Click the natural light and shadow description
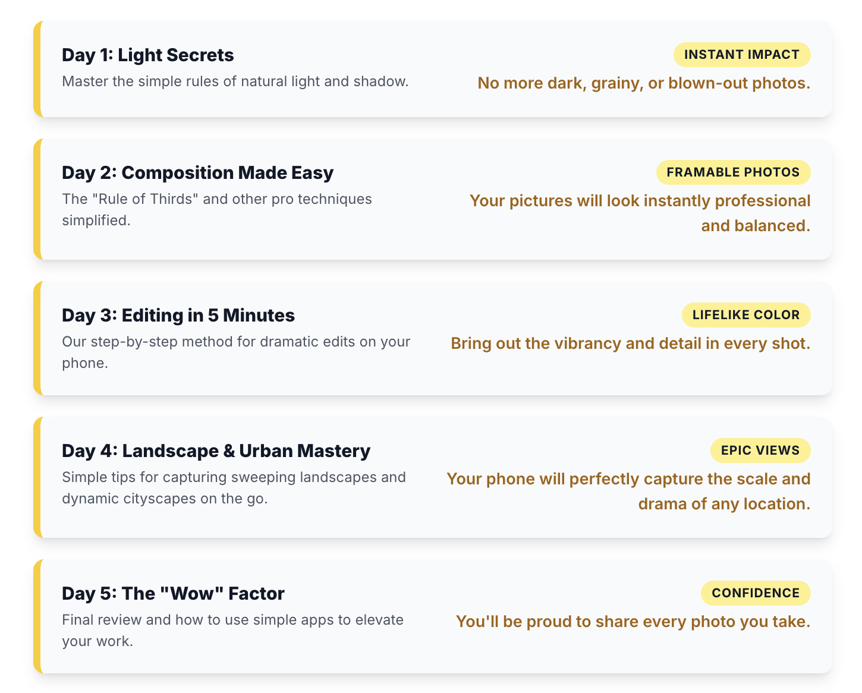 tap(235, 81)
